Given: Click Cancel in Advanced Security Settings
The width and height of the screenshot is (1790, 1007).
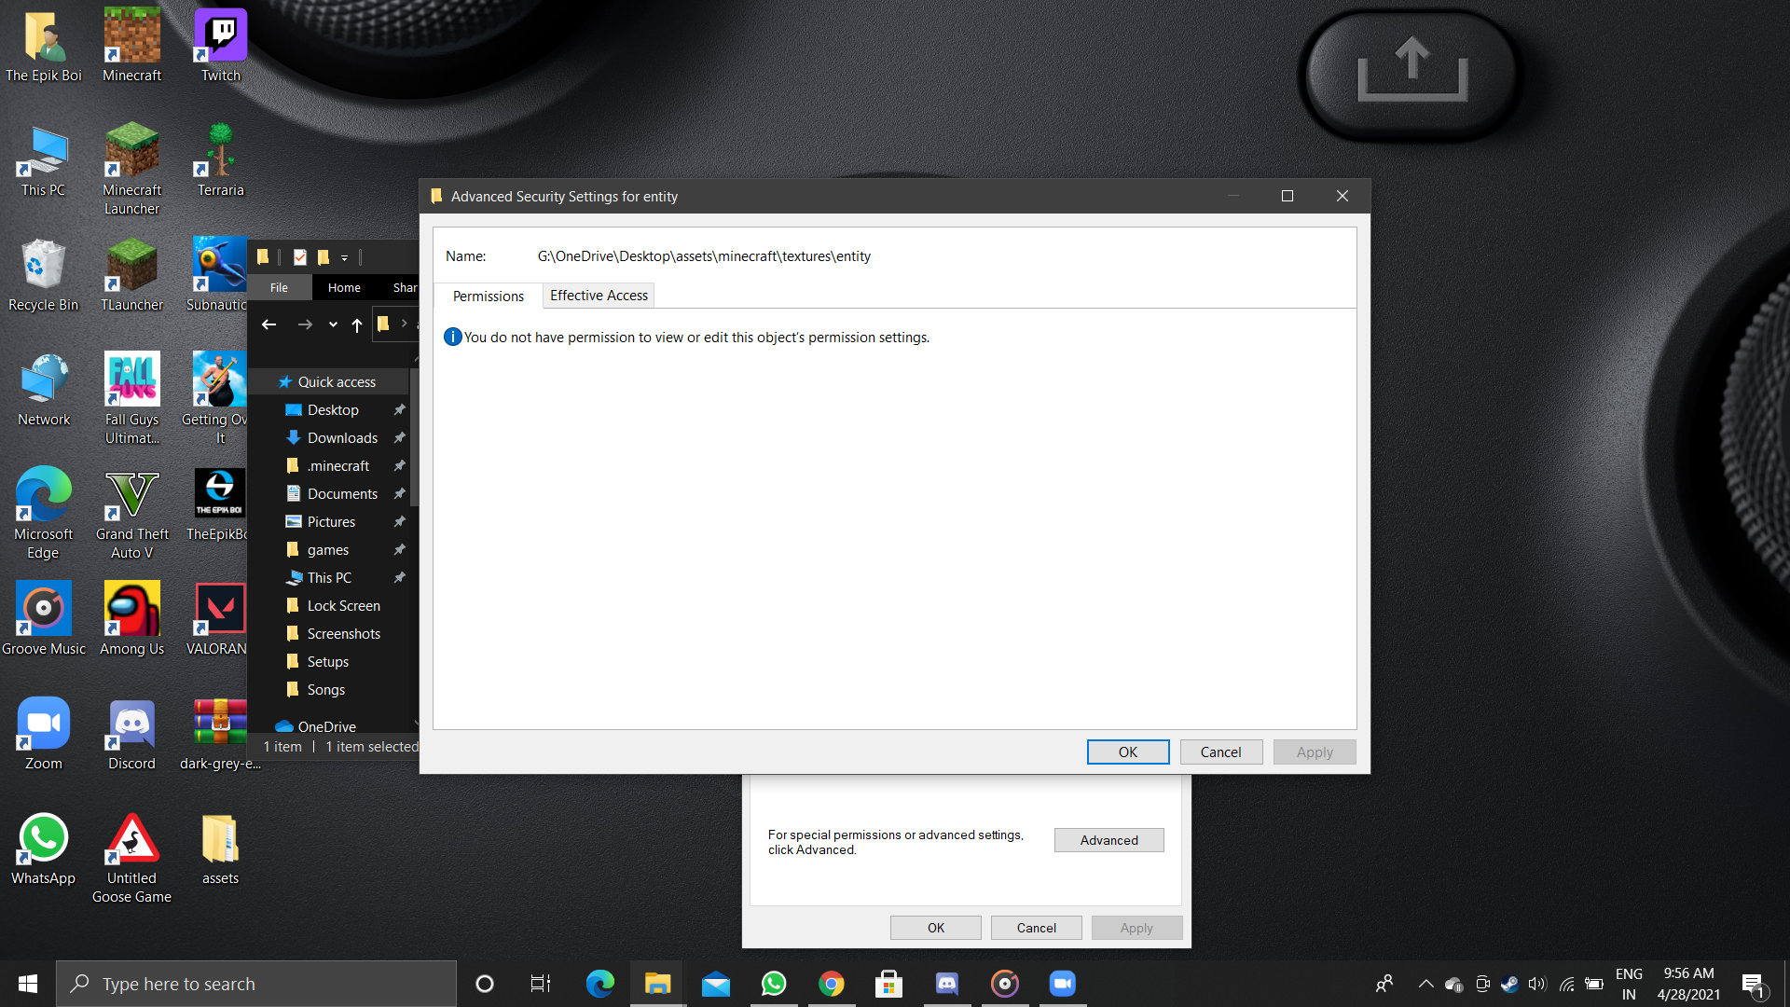Looking at the screenshot, I should point(1220,752).
